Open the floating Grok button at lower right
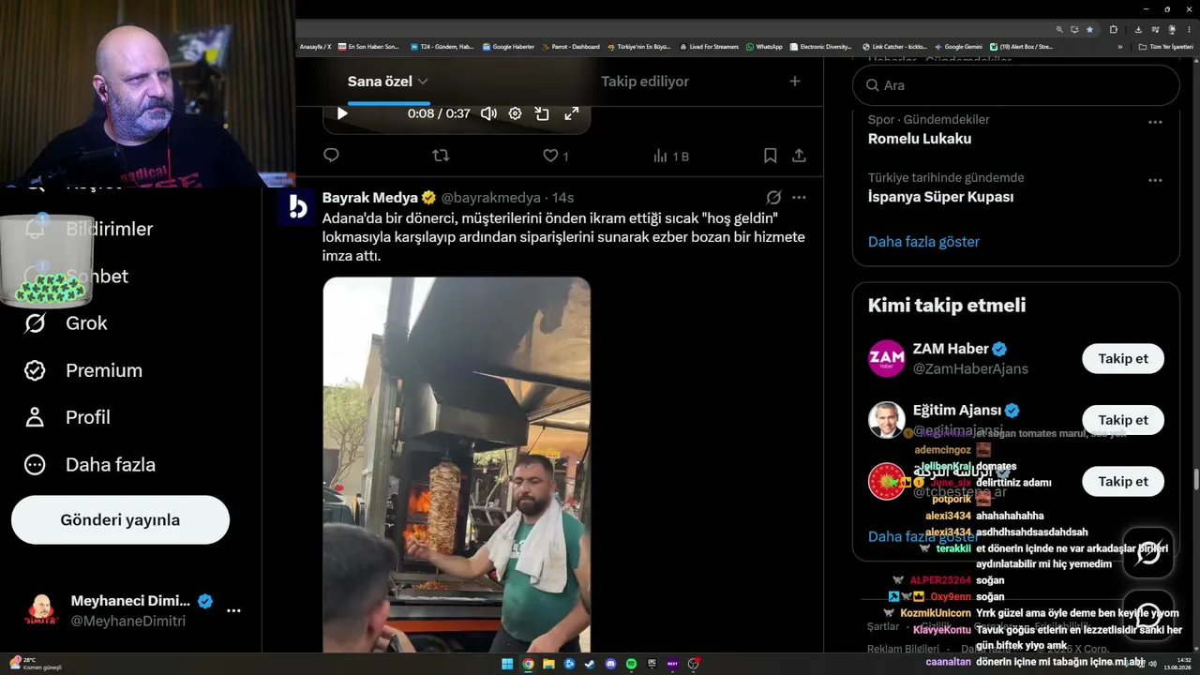 click(x=1148, y=553)
